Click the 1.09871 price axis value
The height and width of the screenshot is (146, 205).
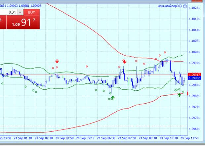(194, 85)
